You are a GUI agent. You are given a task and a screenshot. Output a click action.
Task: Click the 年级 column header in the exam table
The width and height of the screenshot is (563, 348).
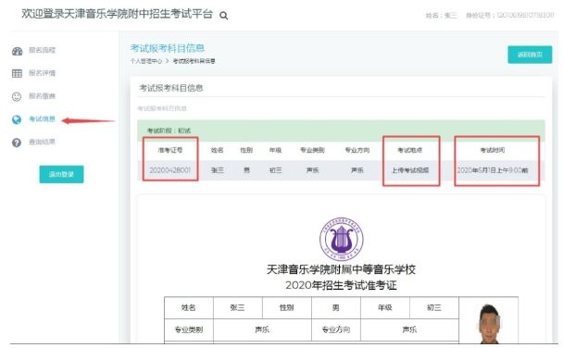(275, 150)
